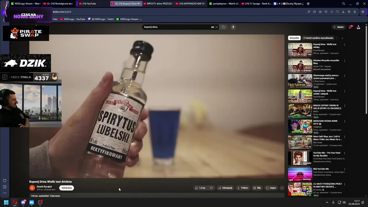Open options menu for 'Wiesław Wszywka wszystkie filmy'
The height and width of the screenshot is (207, 368).
pos(344,61)
